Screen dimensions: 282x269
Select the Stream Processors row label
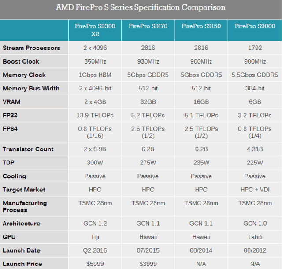31,48
